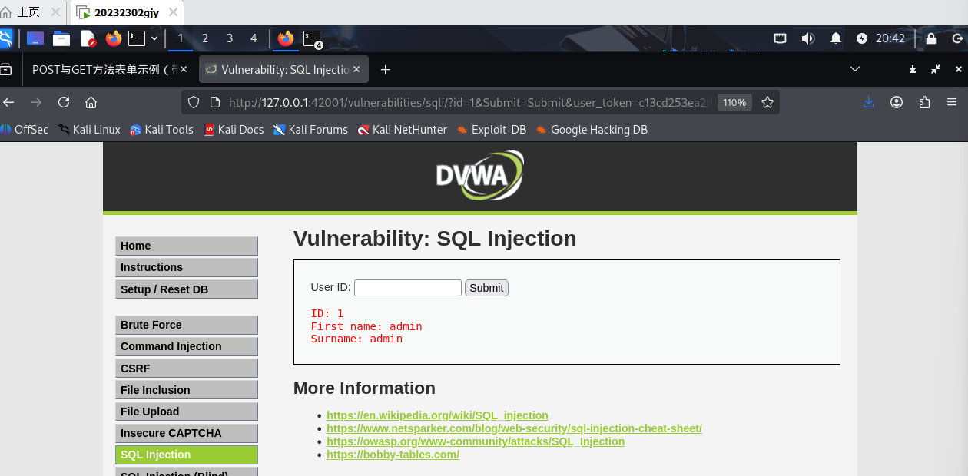Expand the list all tabs chevron

855,69
